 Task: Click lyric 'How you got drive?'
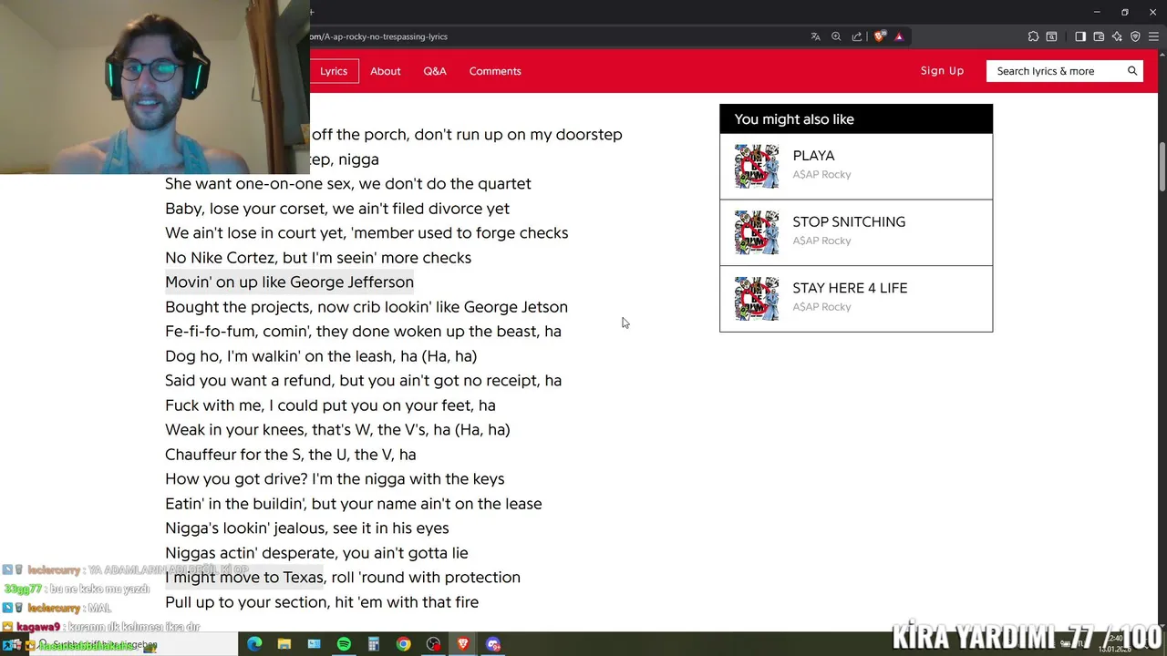tap(335, 479)
